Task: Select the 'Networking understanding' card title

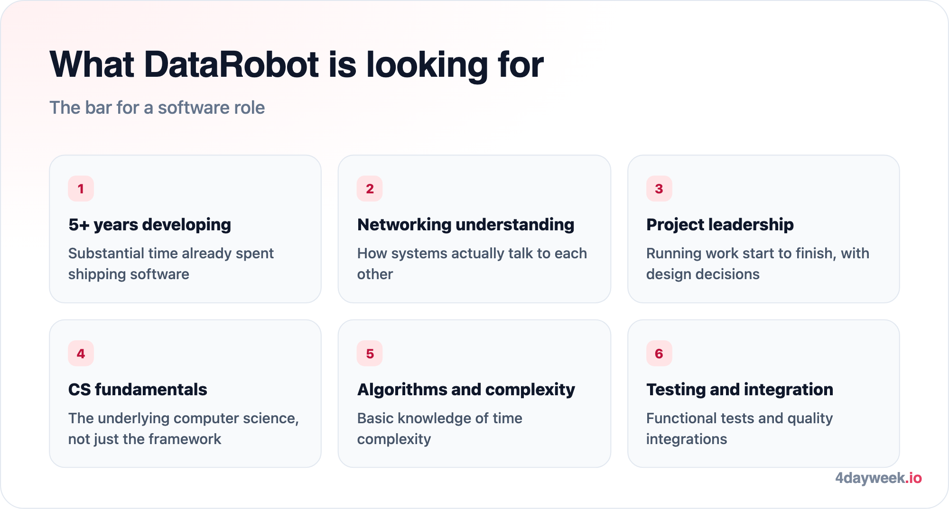Action: click(465, 225)
